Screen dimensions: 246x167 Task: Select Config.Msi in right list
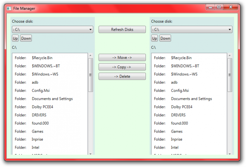[x=189, y=90]
